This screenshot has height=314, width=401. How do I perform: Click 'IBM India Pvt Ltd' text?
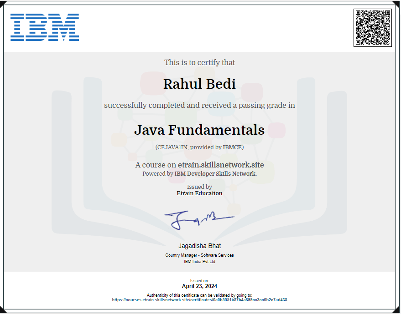199,262
